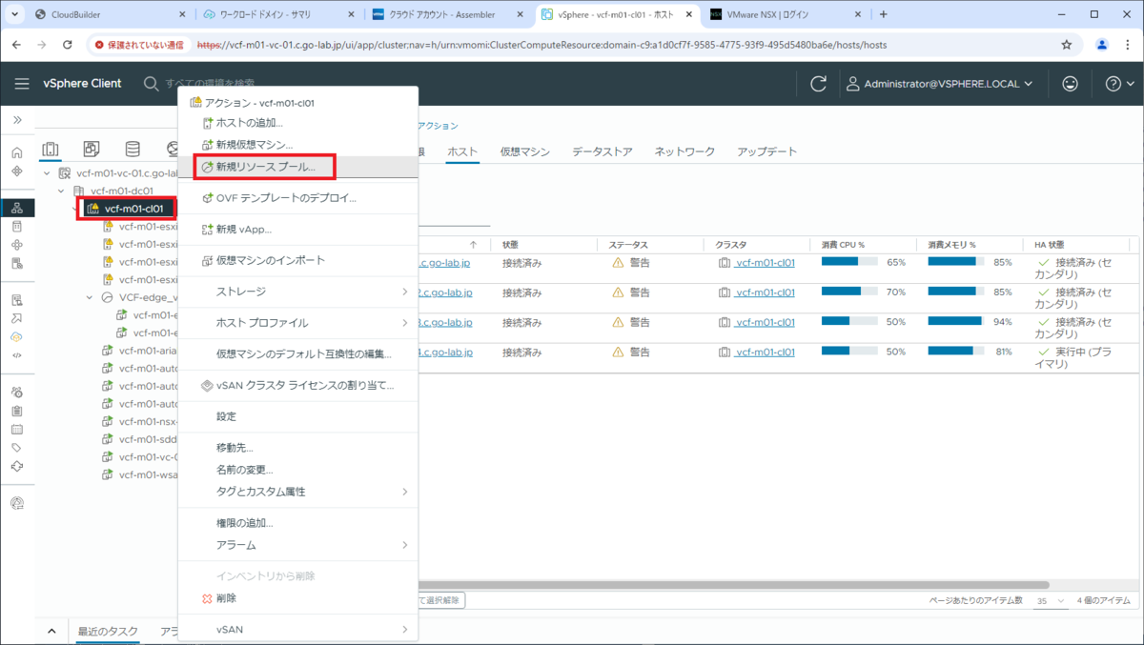The width and height of the screenshot is (1144, 645).
Task: Switch to the Hosts tab
Action: [x=462, y=151]
